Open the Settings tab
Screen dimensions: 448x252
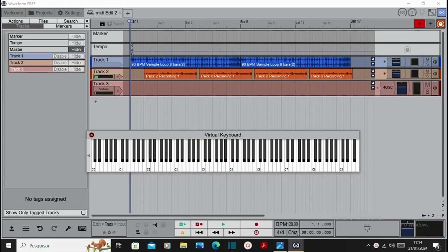pos(69,13)
